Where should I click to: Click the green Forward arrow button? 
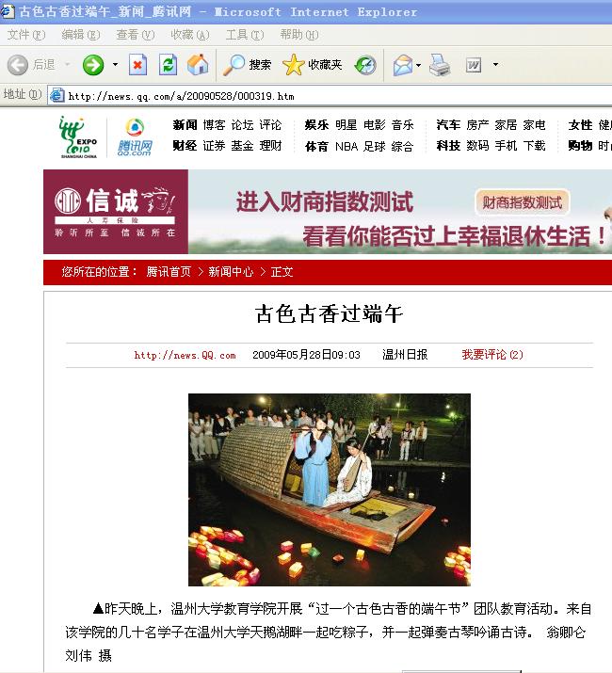click(93, 65)
